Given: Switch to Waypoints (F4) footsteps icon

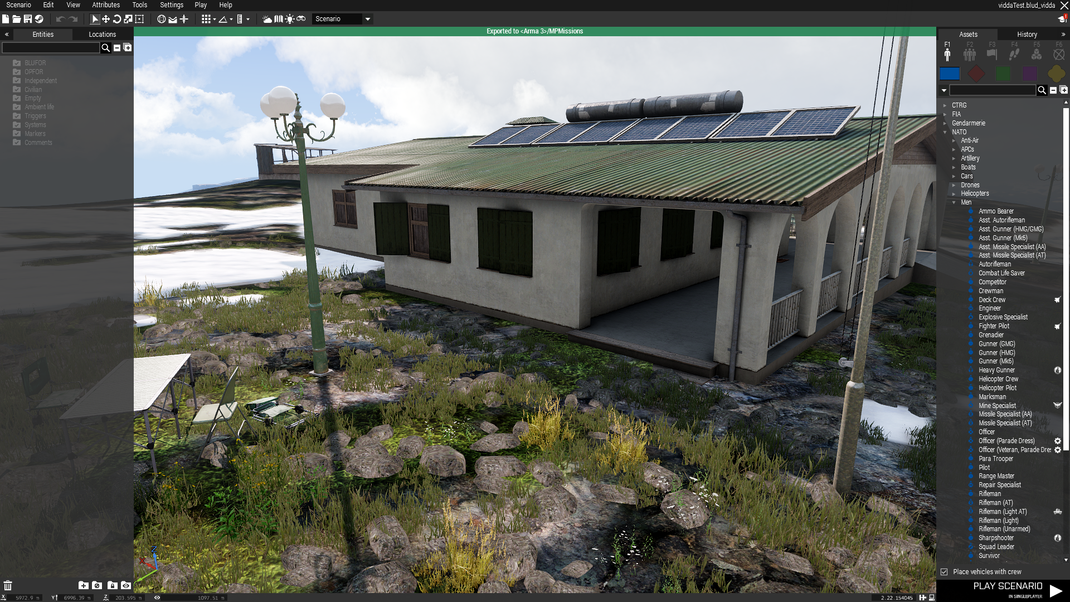Looking at the screenshot, I should click(x=1014, y=51).
